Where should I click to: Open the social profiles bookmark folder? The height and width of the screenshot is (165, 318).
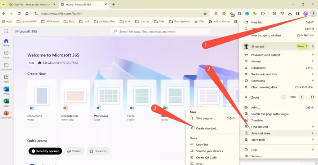pos(104,21)
